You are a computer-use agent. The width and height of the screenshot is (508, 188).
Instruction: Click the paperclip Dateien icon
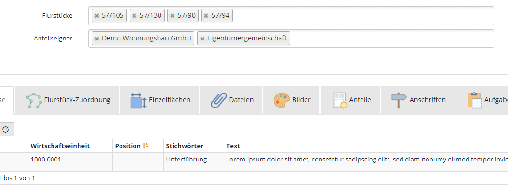click(218, 100)
